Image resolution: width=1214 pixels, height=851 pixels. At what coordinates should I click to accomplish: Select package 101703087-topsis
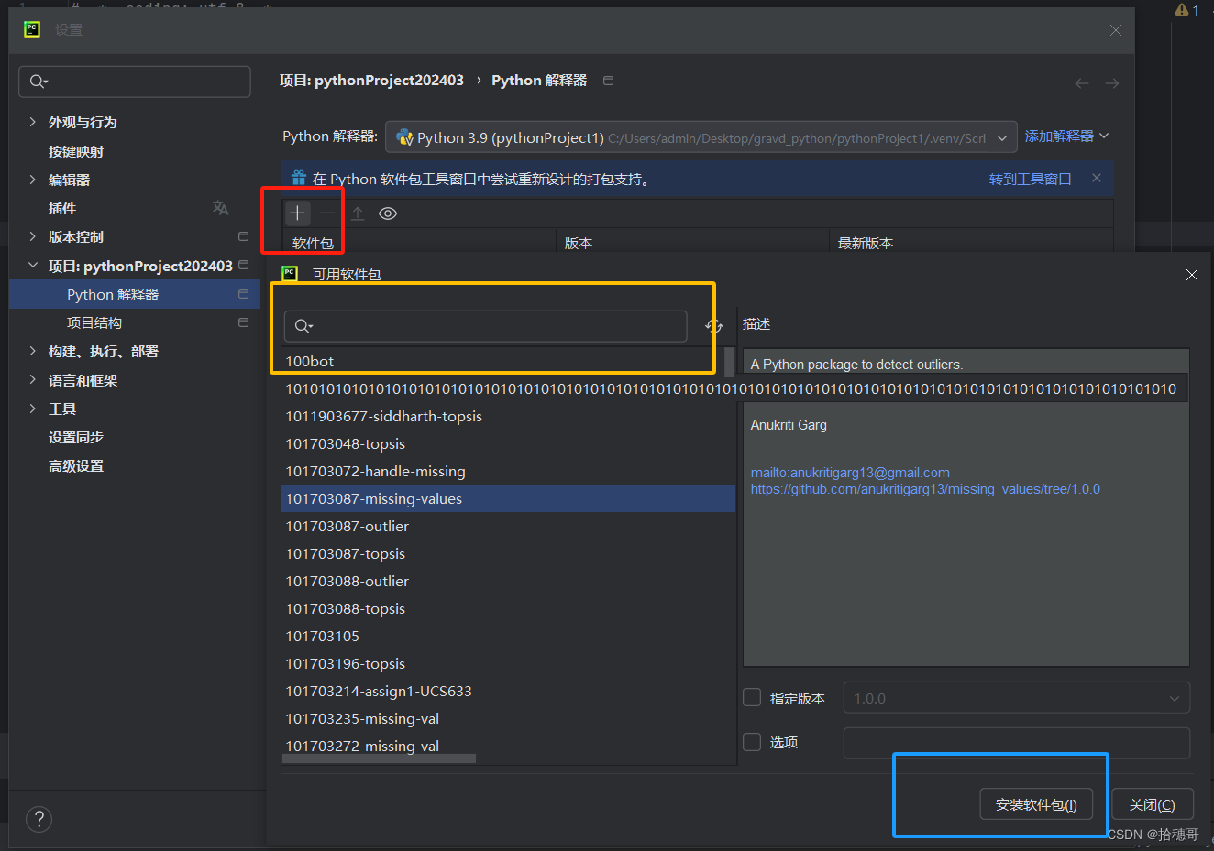tap(509, 553)
